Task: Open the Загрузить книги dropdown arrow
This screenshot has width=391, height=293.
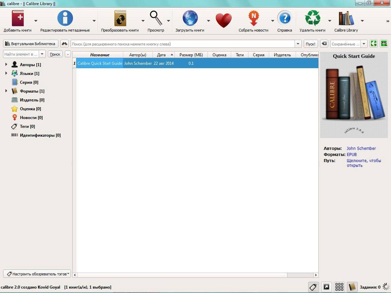Action: pos(208,21)
